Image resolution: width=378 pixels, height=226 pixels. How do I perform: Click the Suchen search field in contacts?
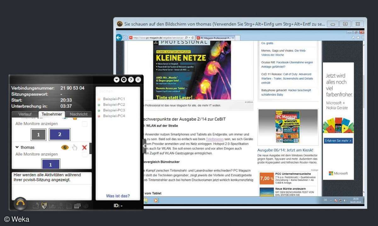(118, 91)
